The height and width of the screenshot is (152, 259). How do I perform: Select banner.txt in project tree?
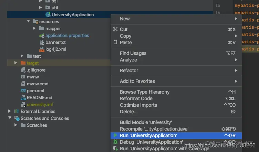pyautogui.click(x=55, y=42)
